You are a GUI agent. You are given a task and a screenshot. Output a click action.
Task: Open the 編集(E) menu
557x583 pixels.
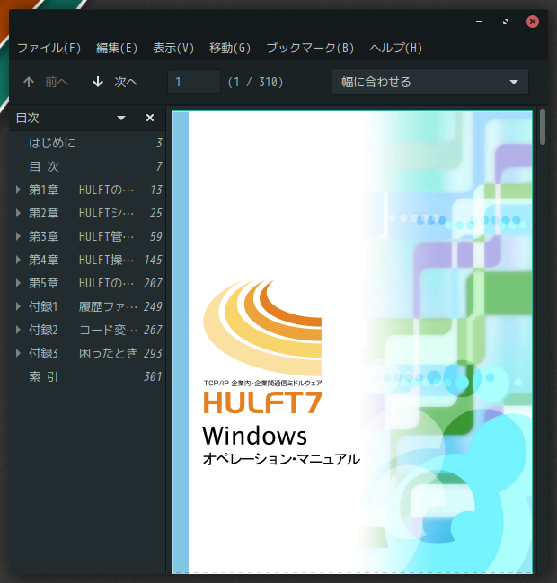pyautogui.click(x=117, y=48)
